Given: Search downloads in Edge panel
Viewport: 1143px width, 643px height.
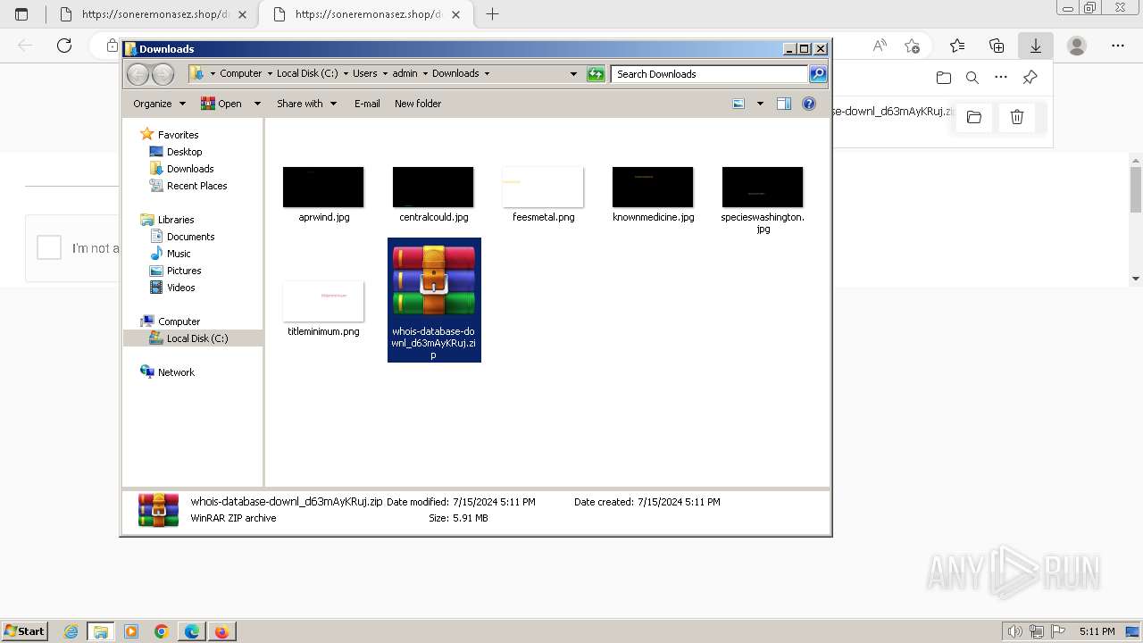Looking at the screenshot, I should click(x=972, y=78).
